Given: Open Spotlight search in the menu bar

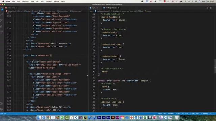Looking at the screenshot, I should (x=192, y=1).
